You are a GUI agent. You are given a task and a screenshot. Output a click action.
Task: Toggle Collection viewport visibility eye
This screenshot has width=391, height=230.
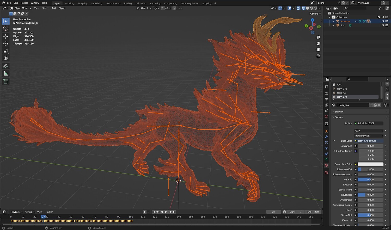point(383,17)
